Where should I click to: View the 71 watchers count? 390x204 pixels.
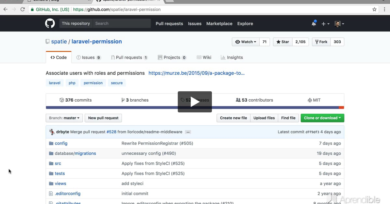pyautogui.click(x=265, y=42)
